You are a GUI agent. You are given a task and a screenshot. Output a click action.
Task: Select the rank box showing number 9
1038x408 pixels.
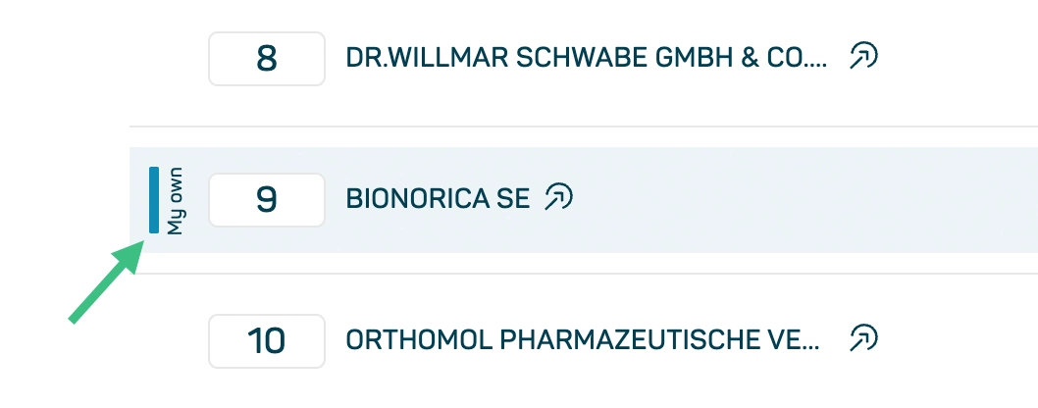(267, 200)
